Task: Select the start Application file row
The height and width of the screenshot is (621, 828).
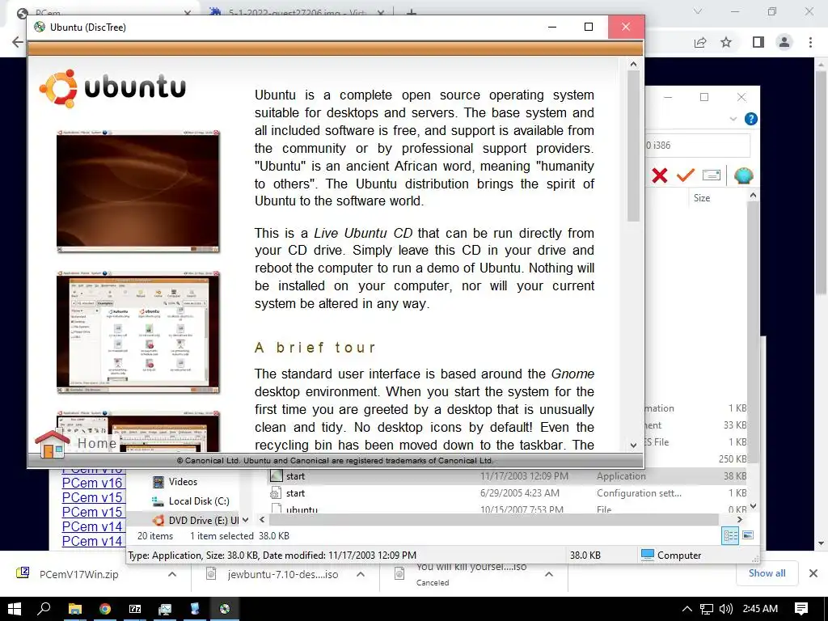Action: tap(509, 475)
